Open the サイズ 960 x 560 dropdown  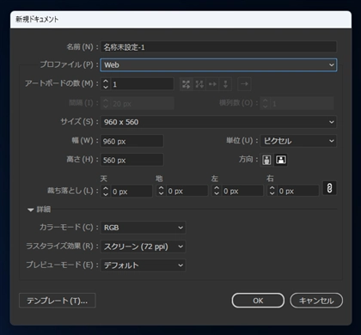[218, 122]
